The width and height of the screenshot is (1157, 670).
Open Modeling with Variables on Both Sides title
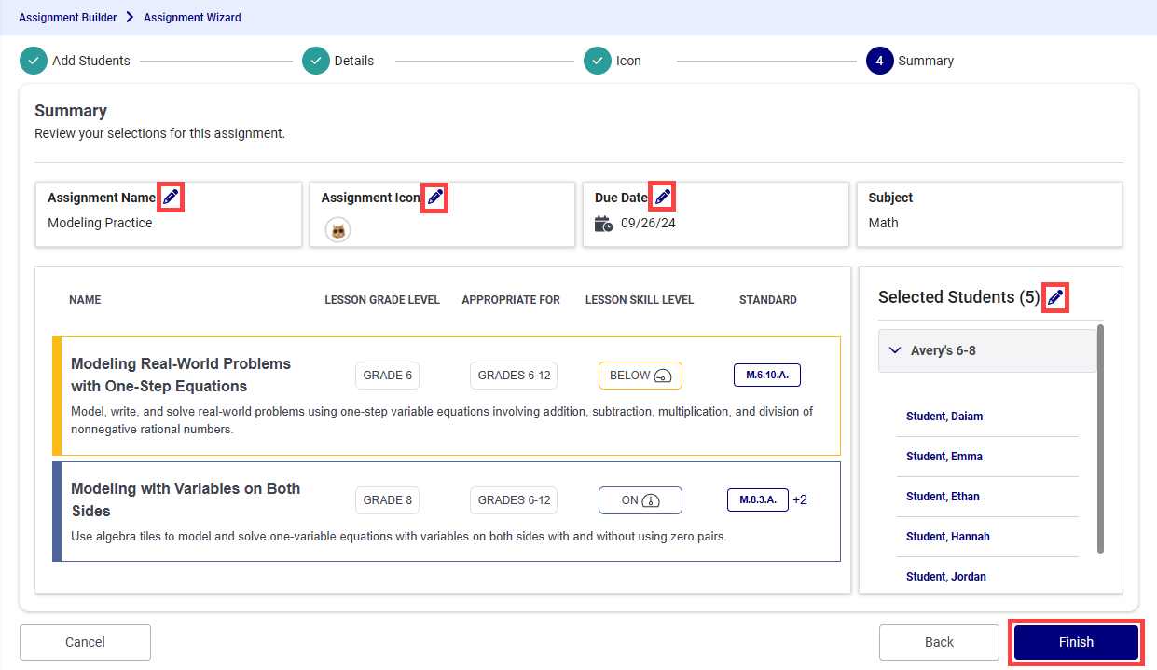tap(186, 499)
